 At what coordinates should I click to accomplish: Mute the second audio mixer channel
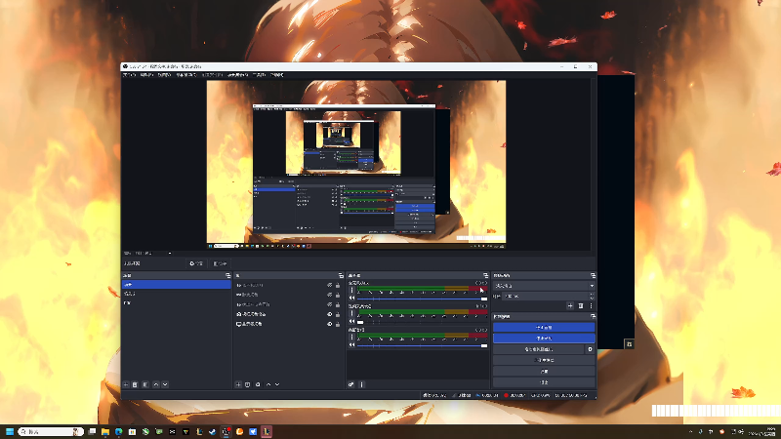coord(352,322)
